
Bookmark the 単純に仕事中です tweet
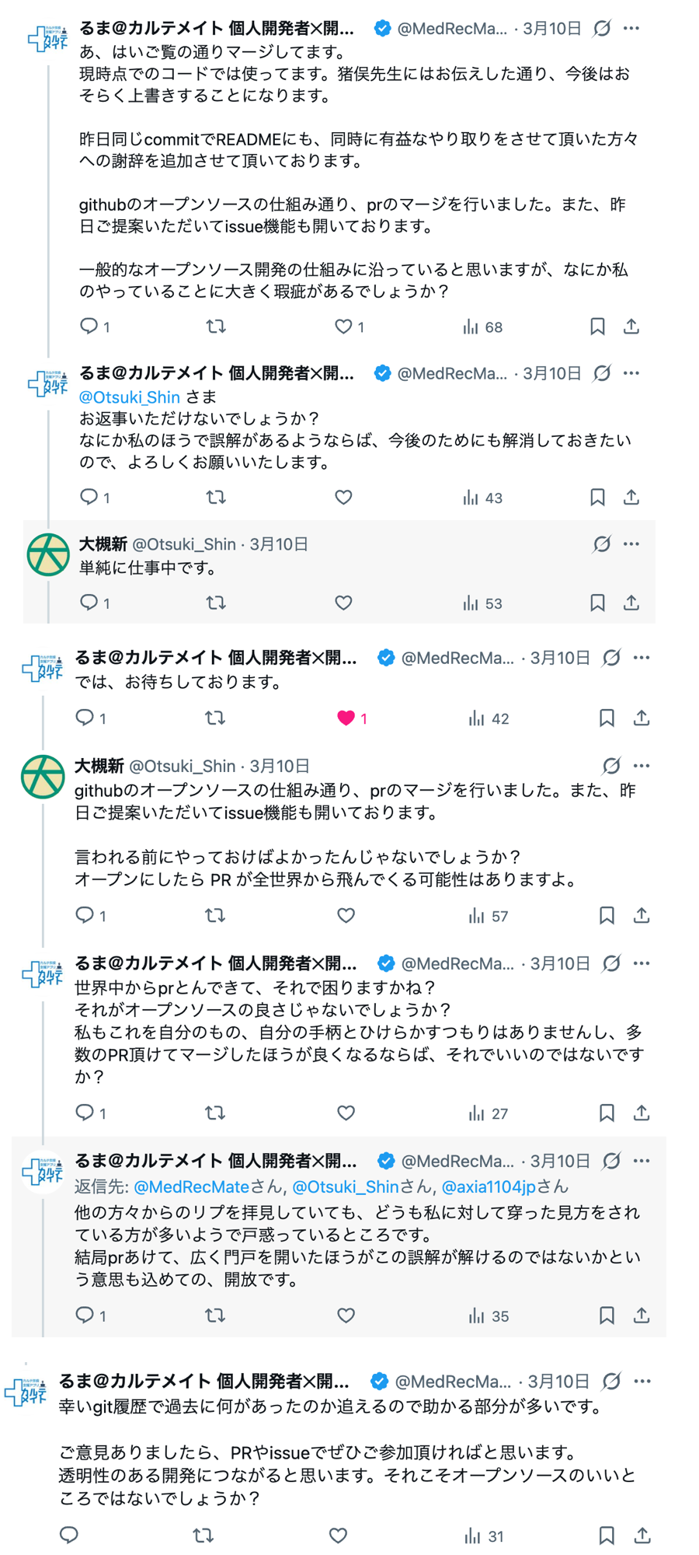pyautogui.click(x=597, y=603)
